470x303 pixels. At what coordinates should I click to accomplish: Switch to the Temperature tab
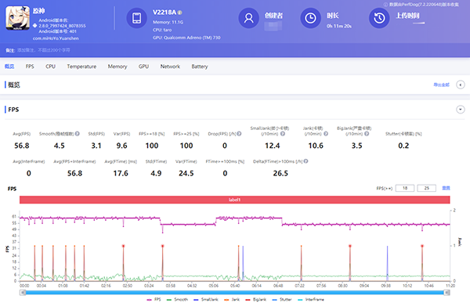pos(81,67)
